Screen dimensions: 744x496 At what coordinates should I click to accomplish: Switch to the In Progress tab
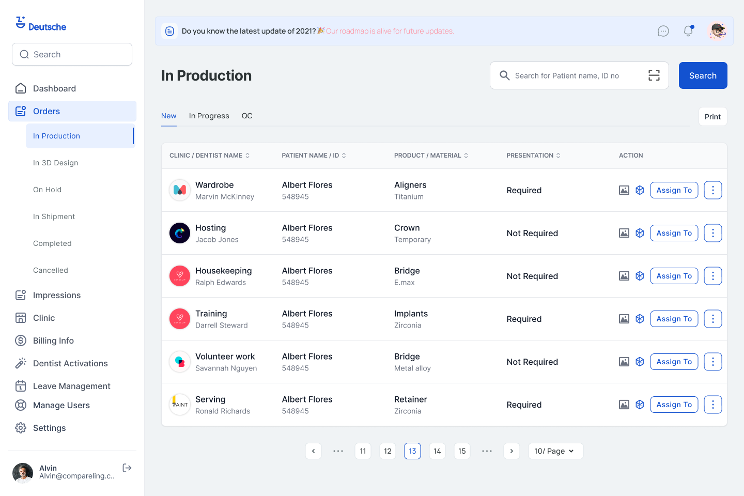coord(209,116)
